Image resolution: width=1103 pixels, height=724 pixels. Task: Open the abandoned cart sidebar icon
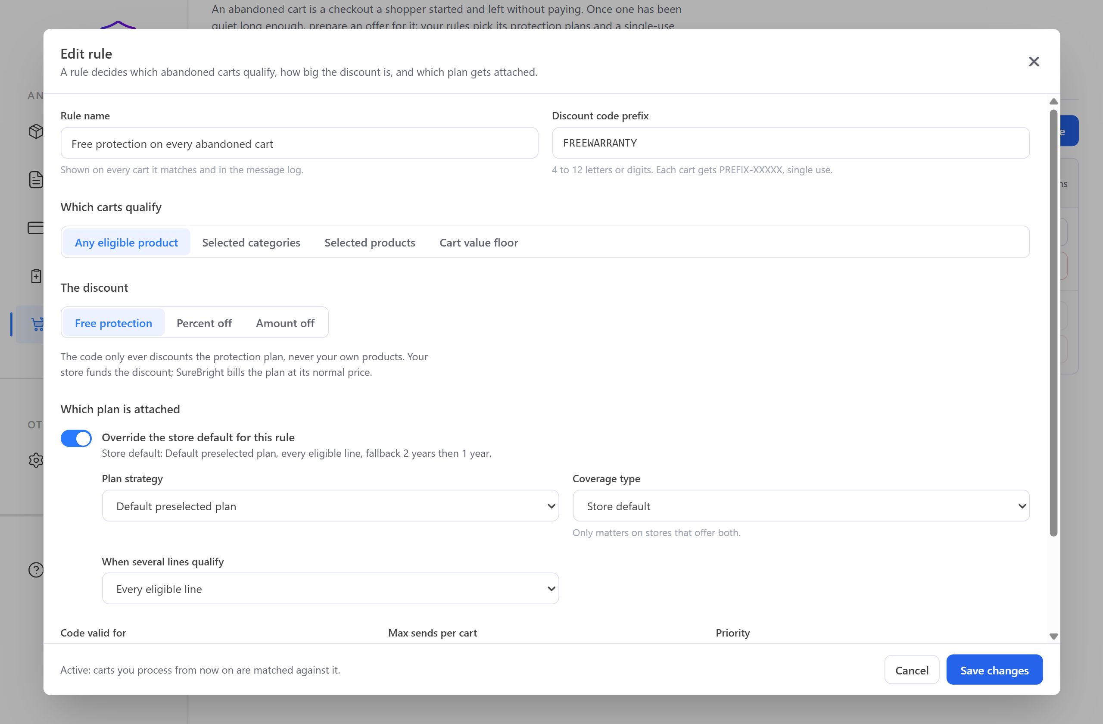(x=37, y=324)
